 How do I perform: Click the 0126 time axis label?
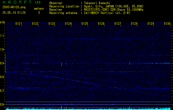(101, 24)
